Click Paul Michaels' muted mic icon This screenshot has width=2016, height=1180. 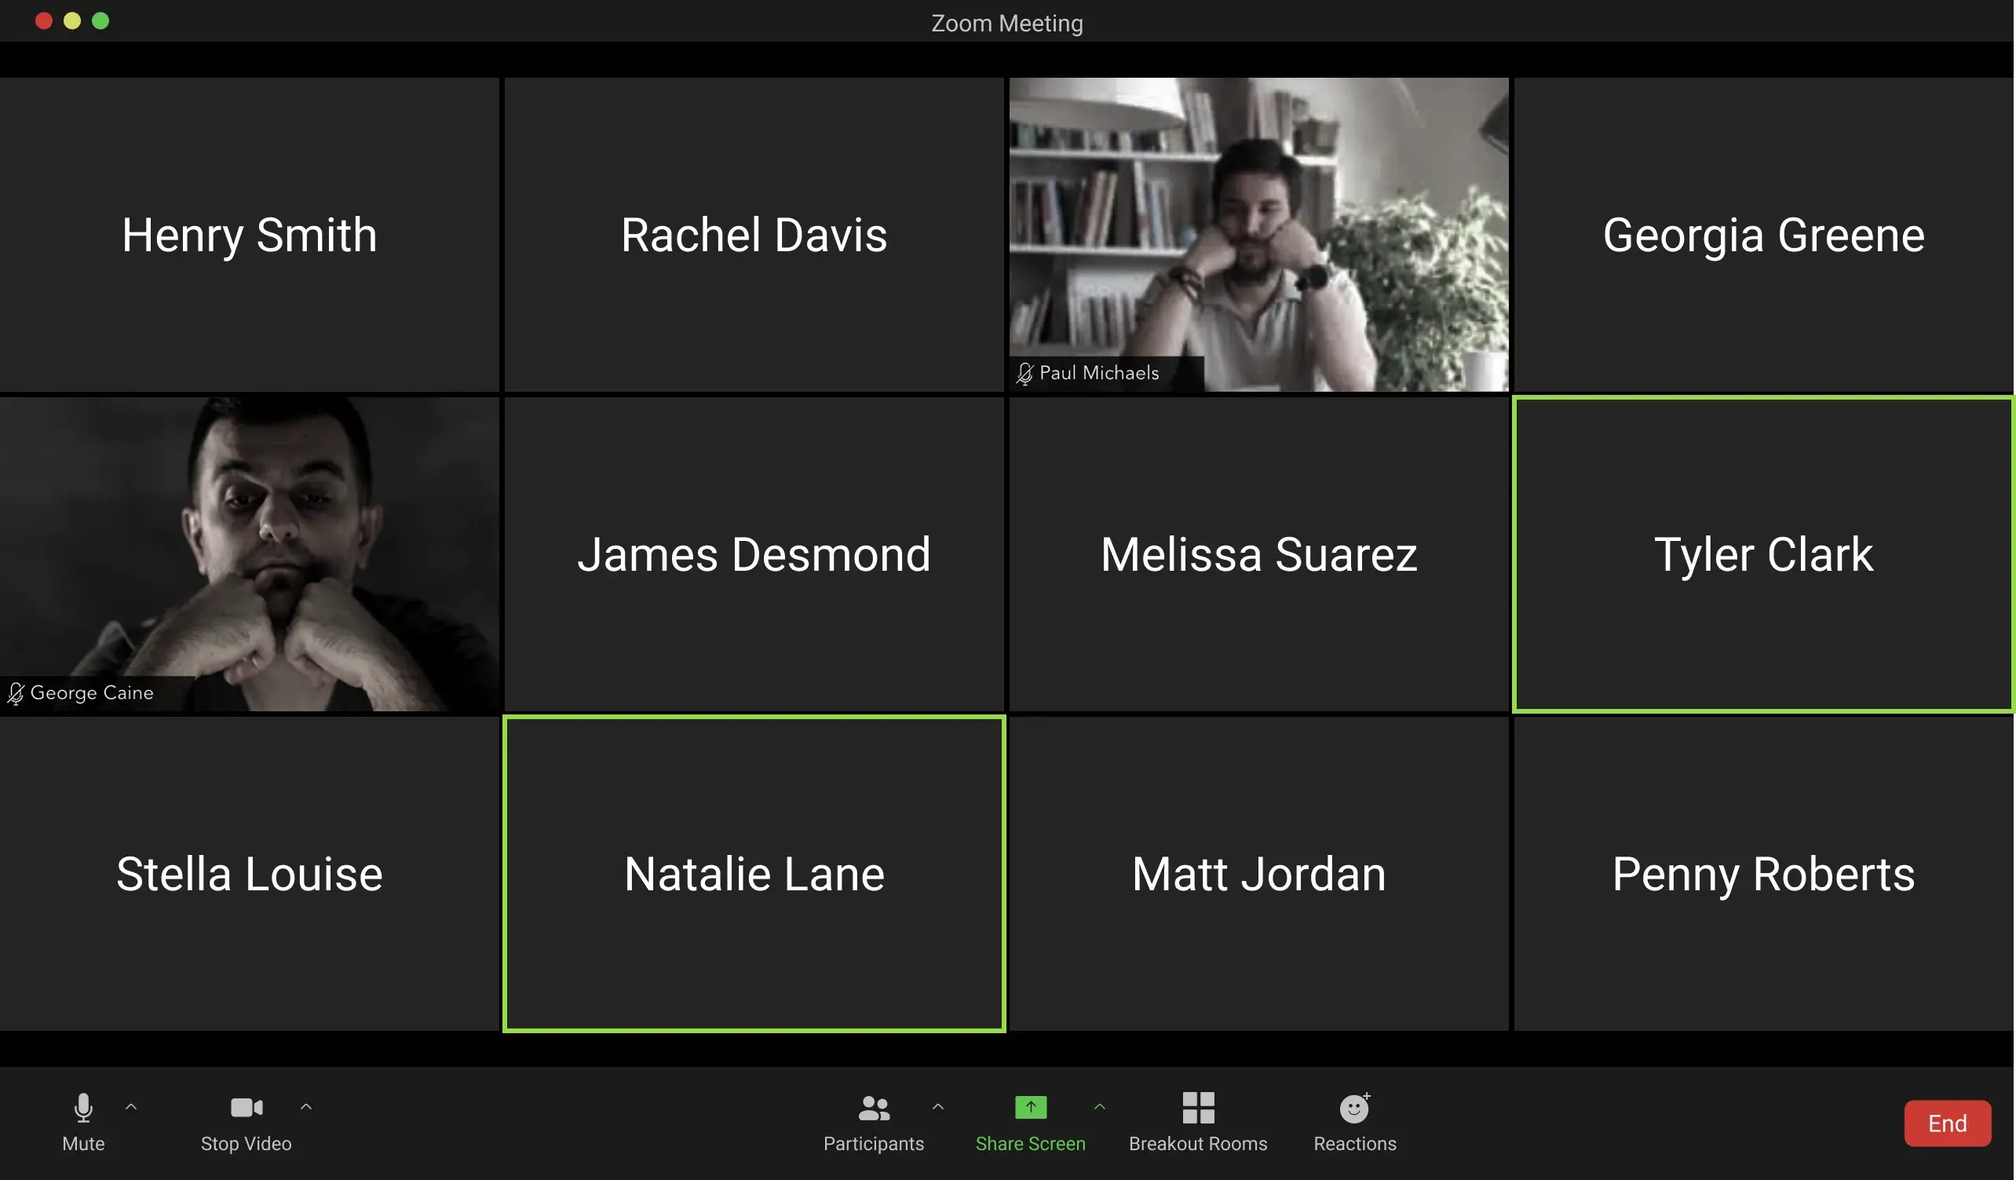click(x=1024, y=374)
